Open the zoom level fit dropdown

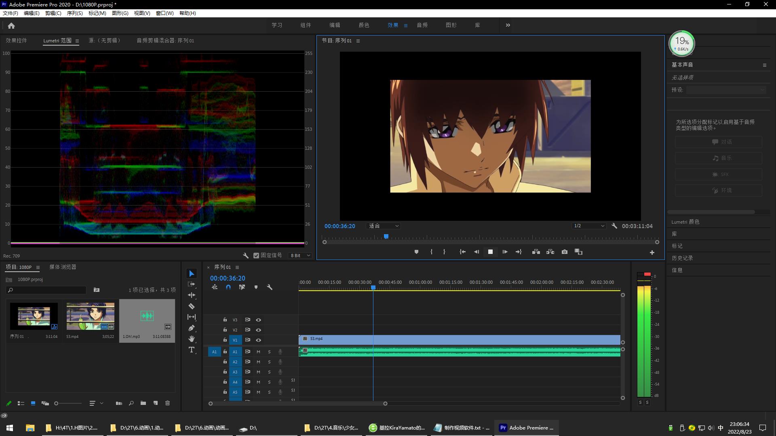tap(384, 226)
